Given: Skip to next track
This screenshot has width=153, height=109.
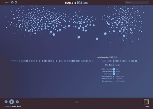Looking at the screenshot, I should 17,102.
